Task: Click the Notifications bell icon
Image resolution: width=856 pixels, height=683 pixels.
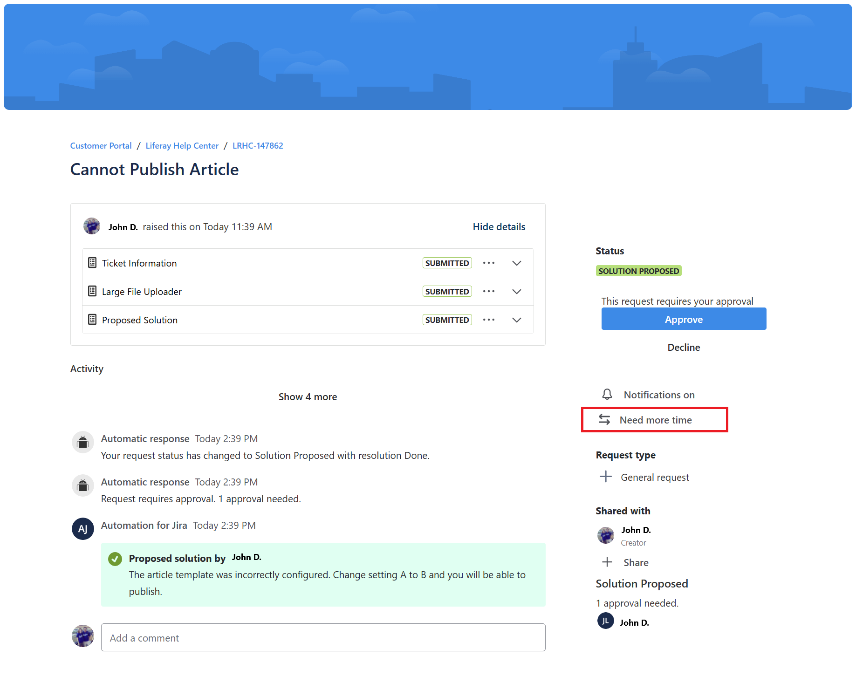Action: coord(607,395)
